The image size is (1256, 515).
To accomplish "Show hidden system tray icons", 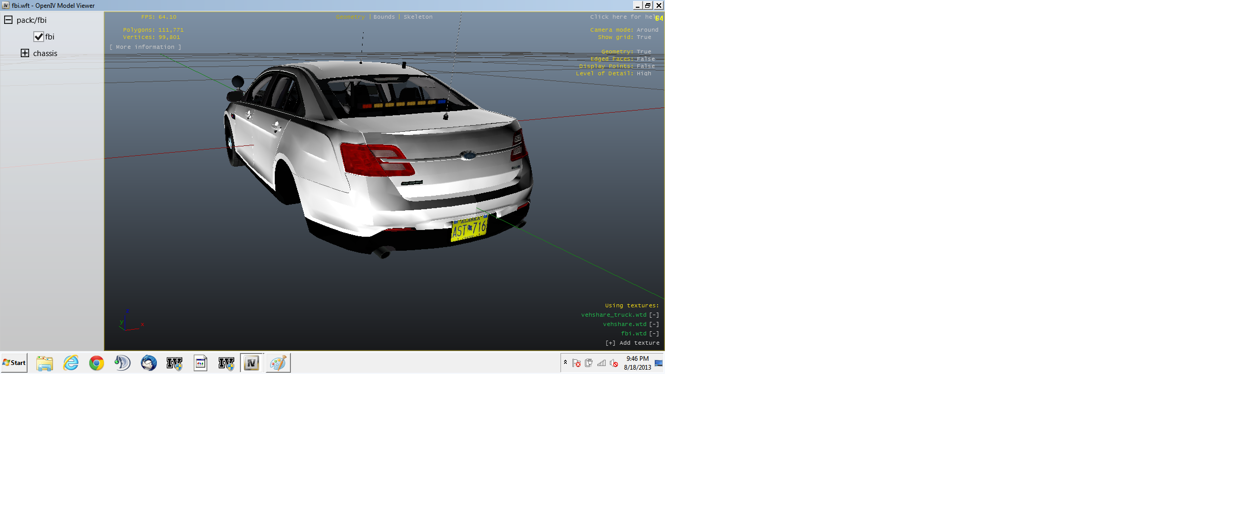I will click(x=565, y=362).
